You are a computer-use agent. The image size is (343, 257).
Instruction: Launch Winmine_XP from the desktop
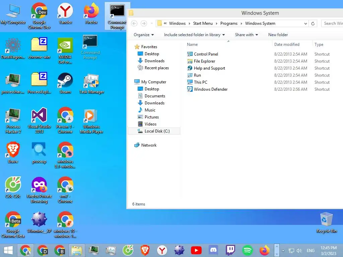[39, 222]
